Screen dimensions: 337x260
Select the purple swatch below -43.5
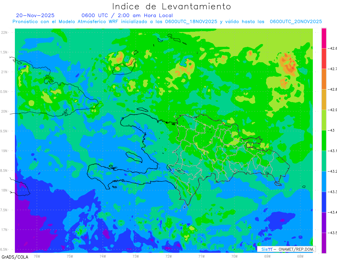[x=324, y=243]
